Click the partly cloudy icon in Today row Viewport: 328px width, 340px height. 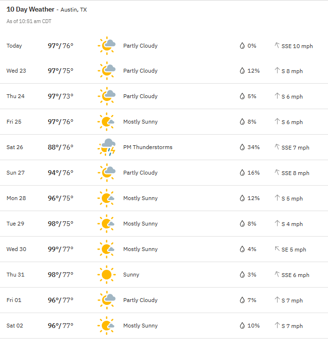click(x=107, y=46)
